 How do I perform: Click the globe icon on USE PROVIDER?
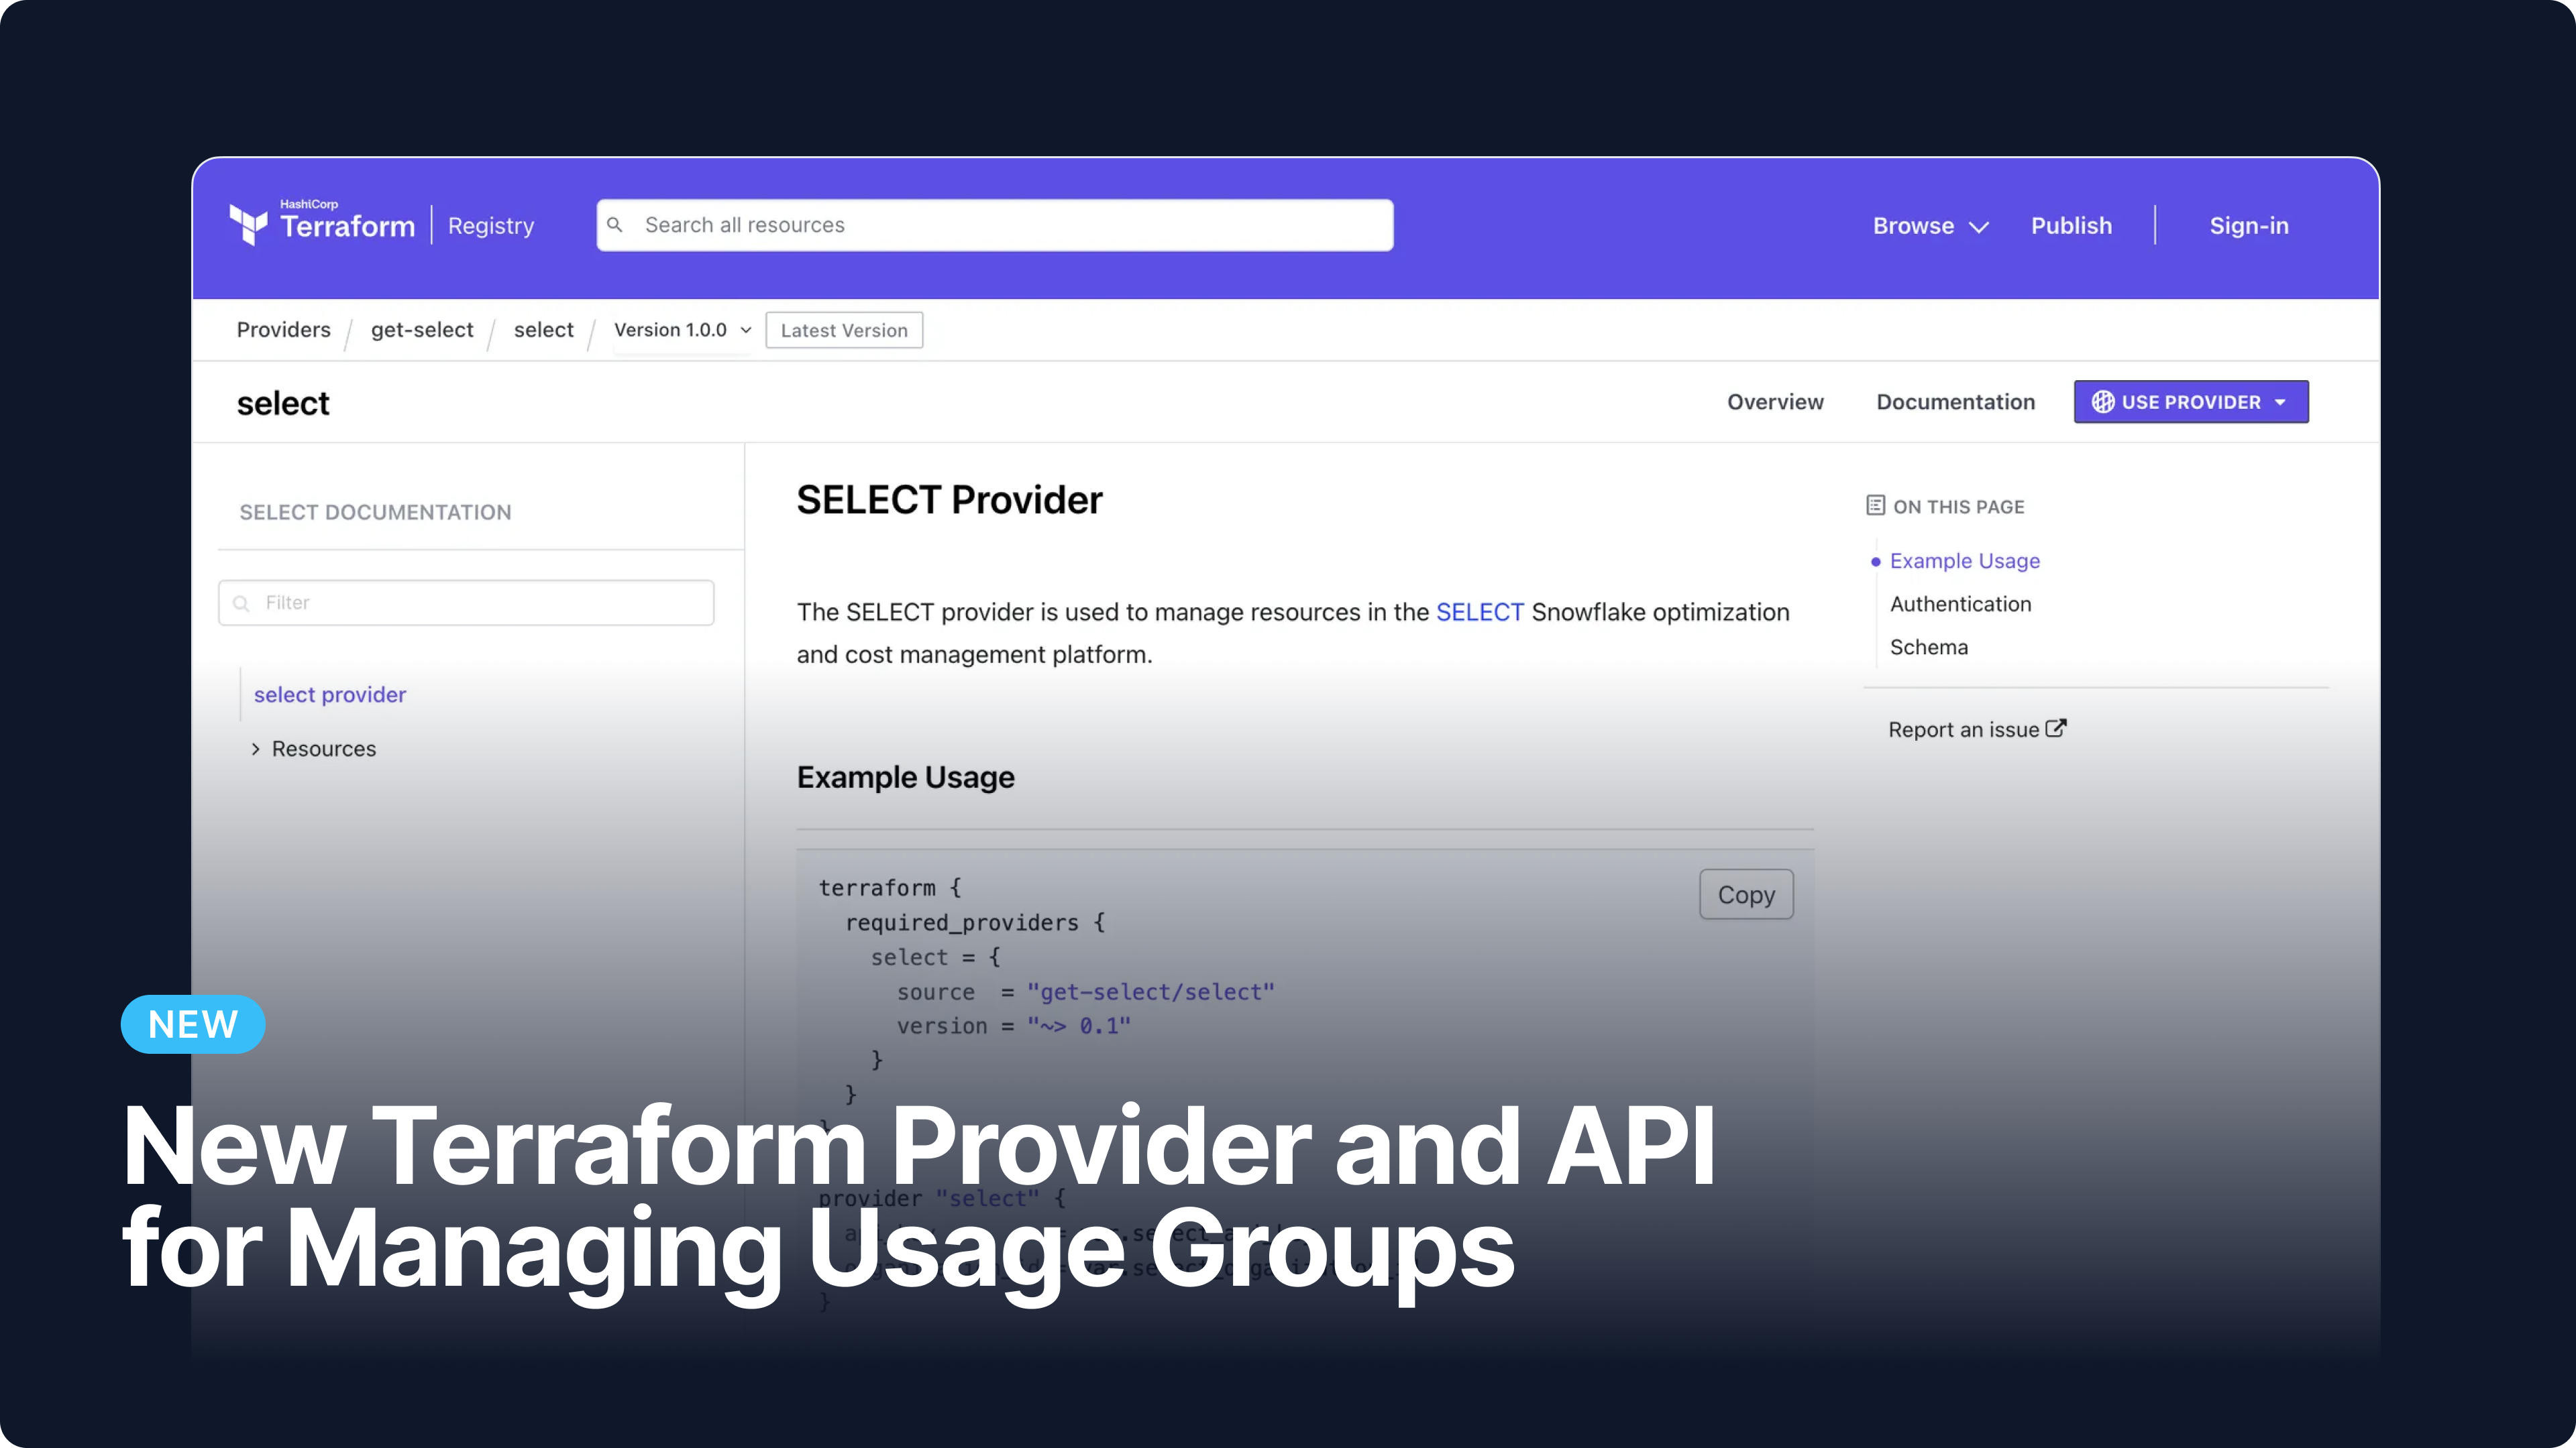(x=2103, y=402)
